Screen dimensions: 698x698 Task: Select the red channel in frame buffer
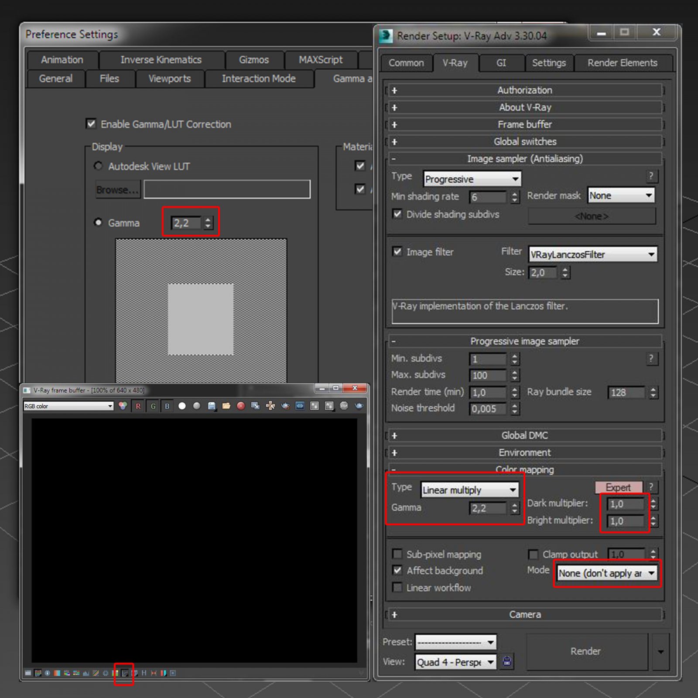pyautogui.click(x=138, y=406)
